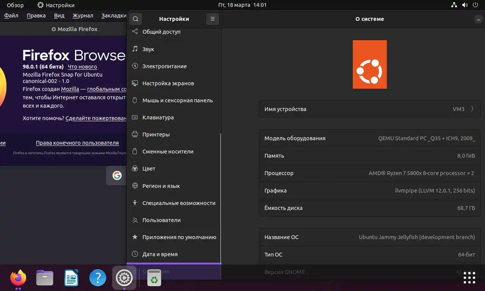
Task: Open Вид menu in Firefox
Action: (x=59, y=16)
